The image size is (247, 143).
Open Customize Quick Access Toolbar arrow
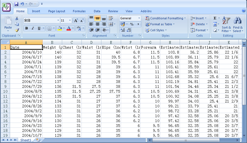click(x=42, y=4)
